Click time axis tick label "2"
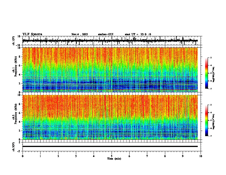 click(58, 156)
